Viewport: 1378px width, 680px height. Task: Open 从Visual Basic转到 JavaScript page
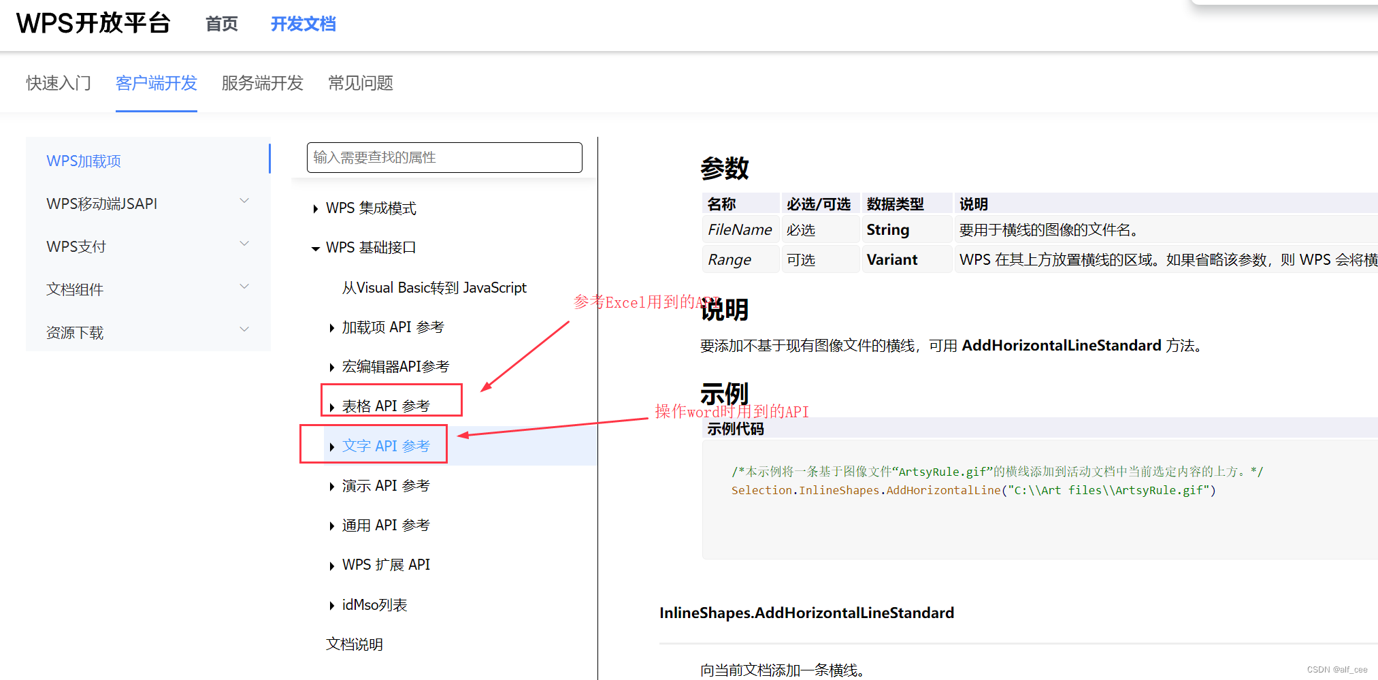[x=434, y=288]
